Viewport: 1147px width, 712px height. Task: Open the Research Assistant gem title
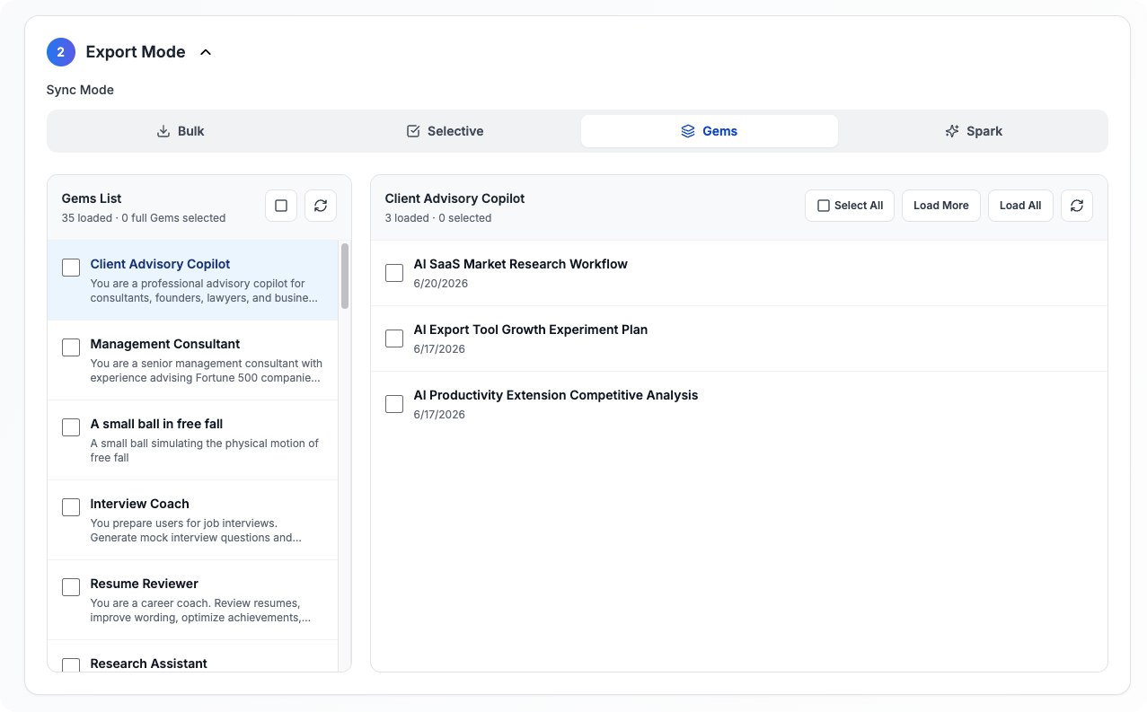[149, 664]
